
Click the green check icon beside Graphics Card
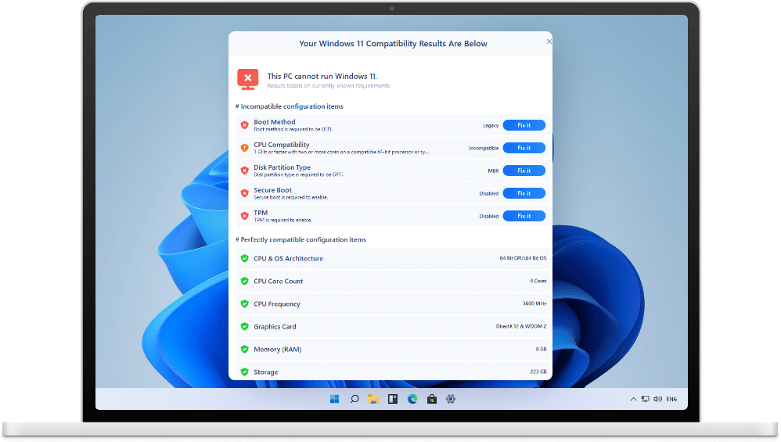pos(245,326)
